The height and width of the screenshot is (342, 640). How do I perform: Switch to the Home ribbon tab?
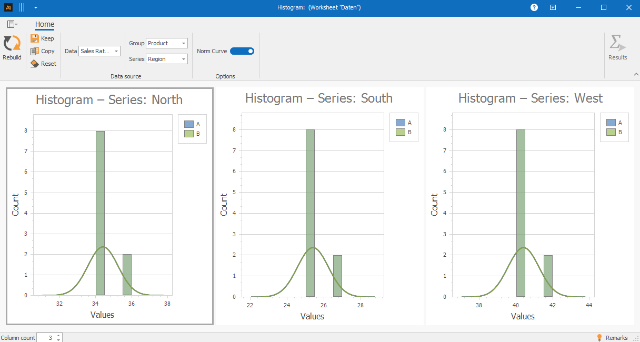pyautogui.click(x=45, y=24)
